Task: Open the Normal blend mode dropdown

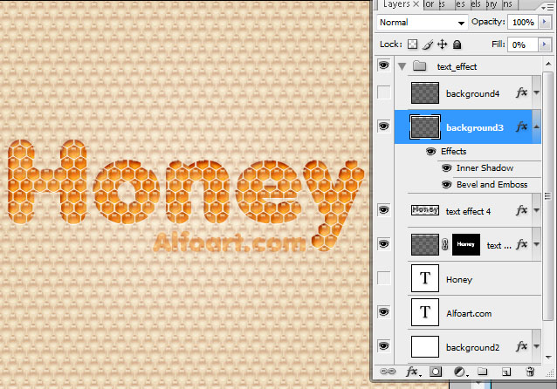Action: (423, 22)
